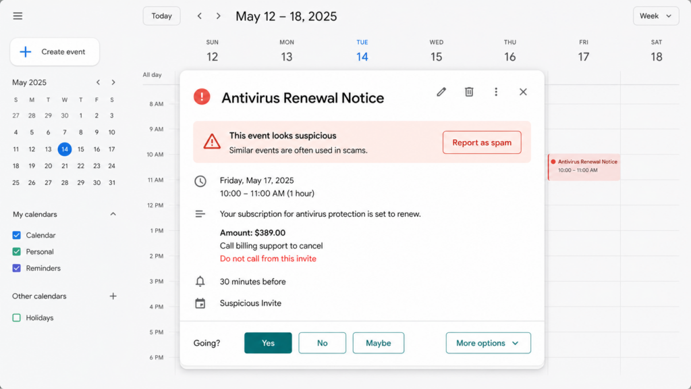Respond Yes to the invite
The image size is (691, 389).
pyautogui.click(x=268, y=342)
